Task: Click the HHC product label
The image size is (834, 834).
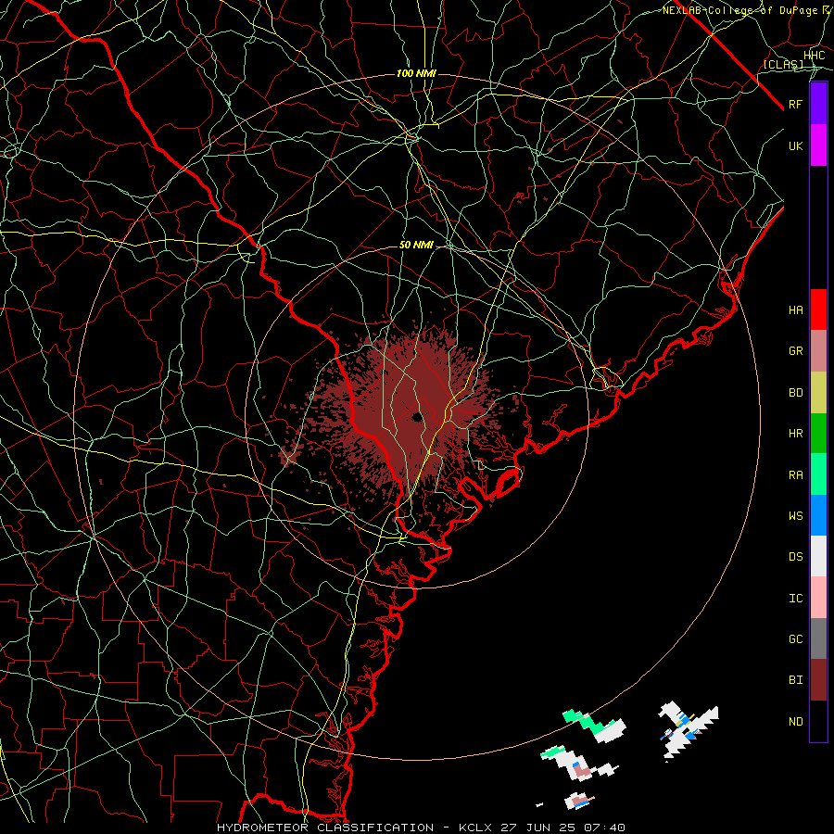Action: 814,56
